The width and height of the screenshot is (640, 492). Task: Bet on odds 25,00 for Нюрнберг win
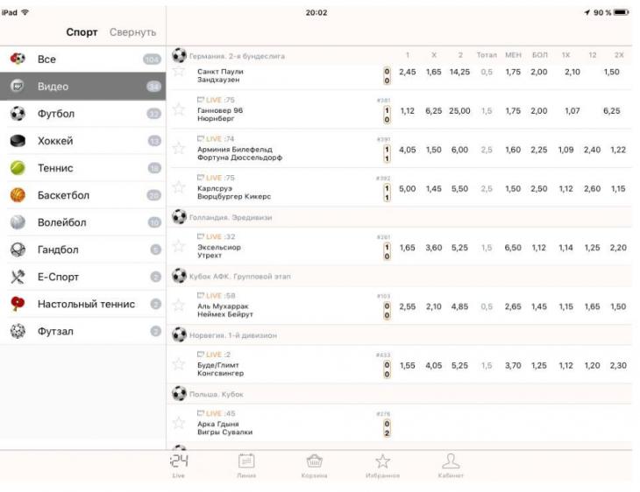click(x=459, y=111)
